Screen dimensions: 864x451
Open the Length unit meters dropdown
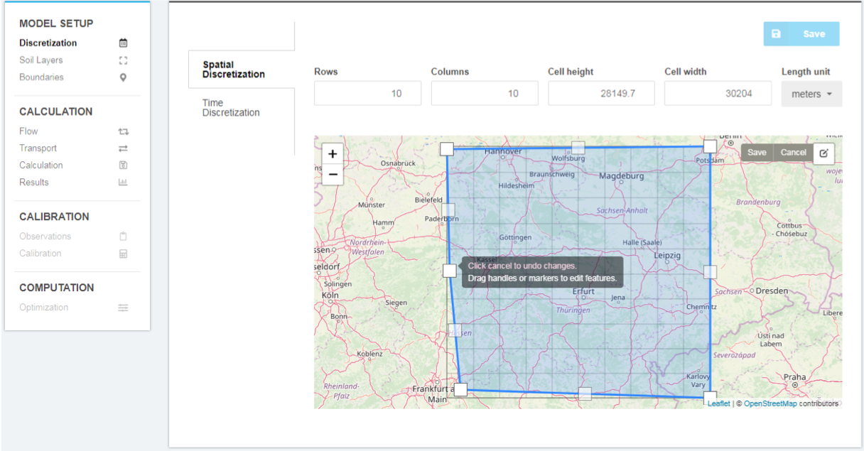811,94
